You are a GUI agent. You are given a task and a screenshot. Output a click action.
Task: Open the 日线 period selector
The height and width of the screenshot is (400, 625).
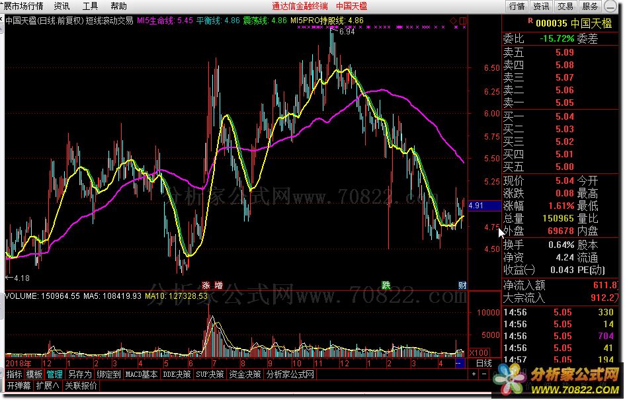tap(484, 363)
